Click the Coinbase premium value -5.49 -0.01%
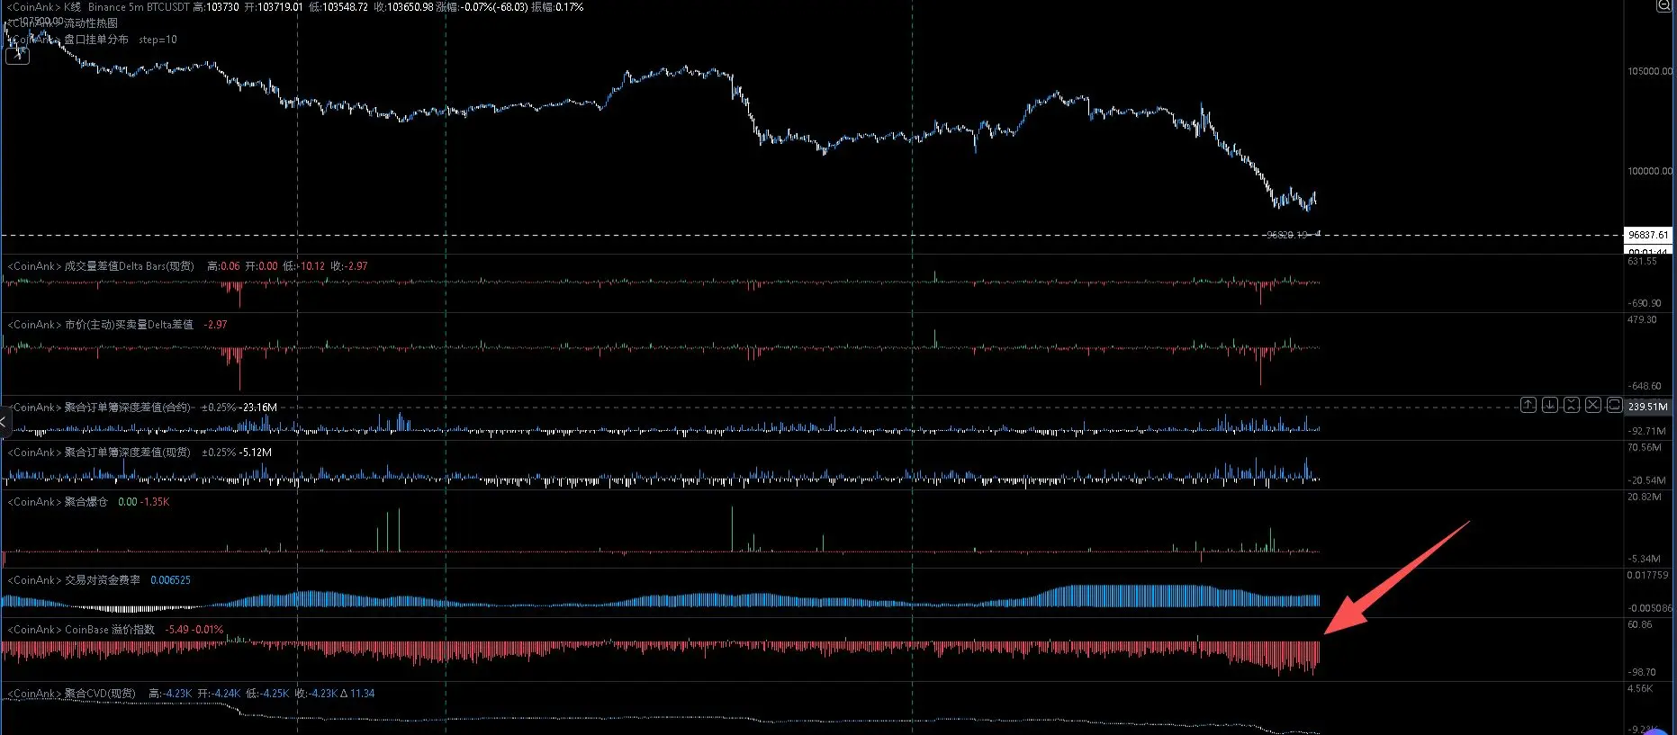Image resolution: width=1677 pixels, height=735 pixels. tap(194, 630)
